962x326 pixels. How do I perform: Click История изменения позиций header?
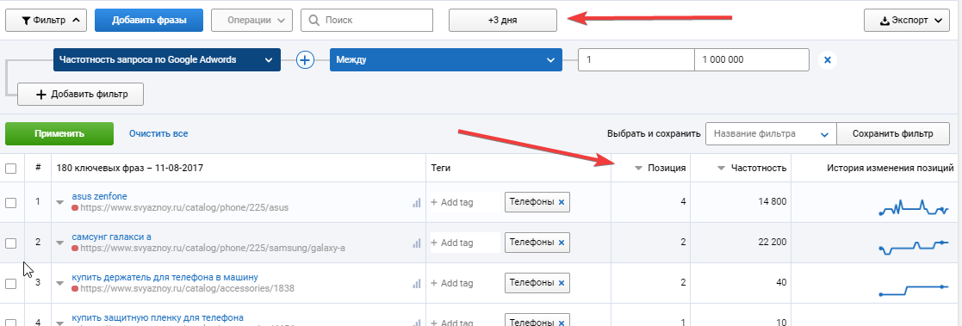point(891,168)
